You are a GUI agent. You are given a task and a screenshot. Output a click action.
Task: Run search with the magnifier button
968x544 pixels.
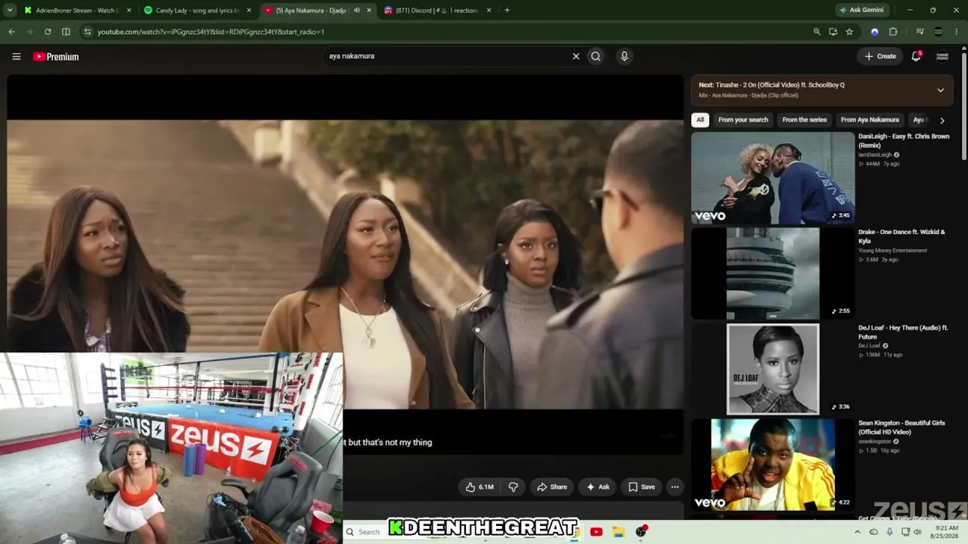click(x=596, y=56)
